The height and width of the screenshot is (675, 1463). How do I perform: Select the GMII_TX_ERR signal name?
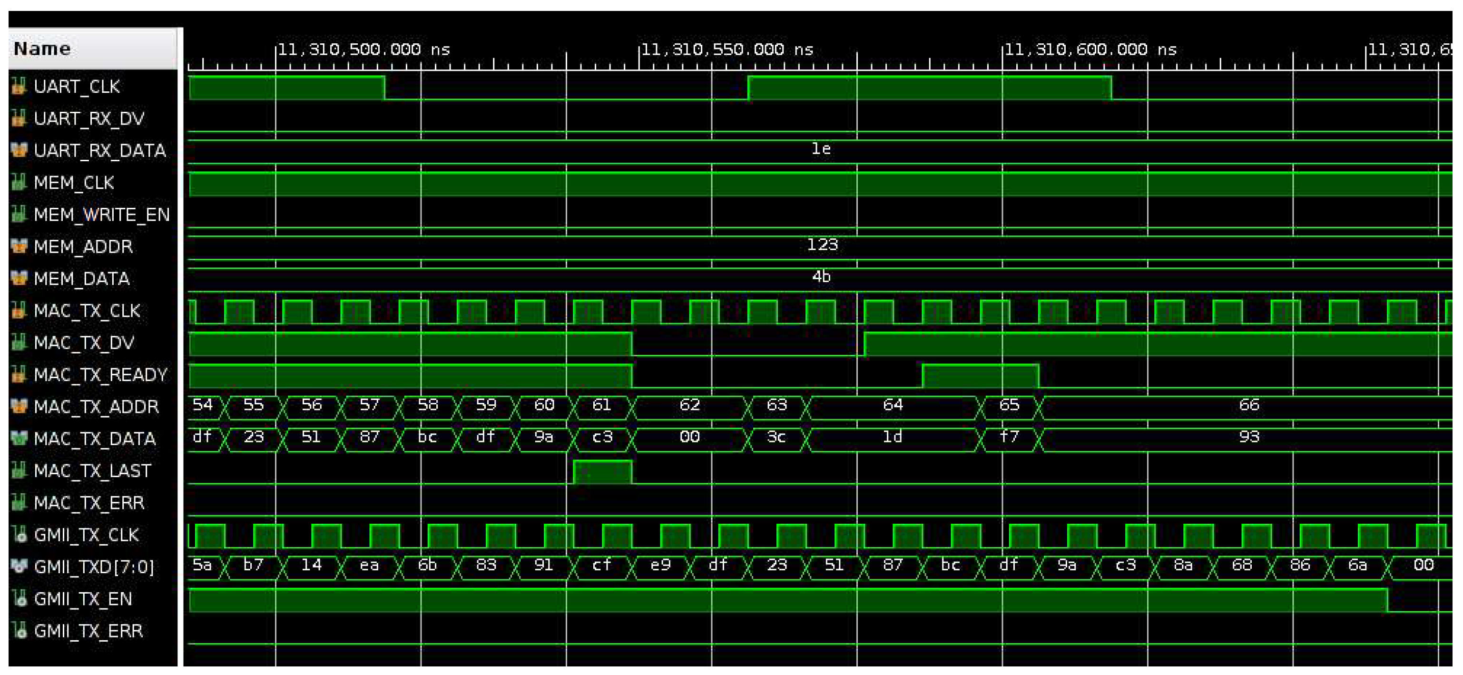point(88,631)
